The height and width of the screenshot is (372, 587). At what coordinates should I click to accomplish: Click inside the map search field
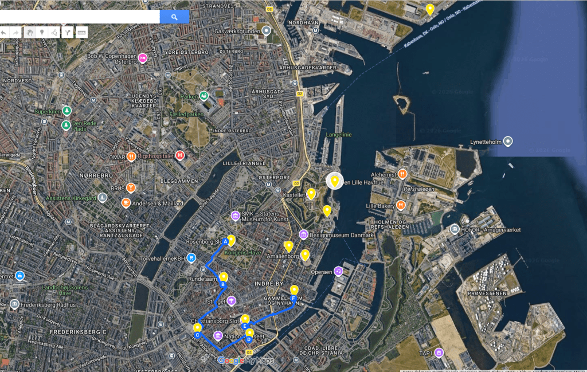point(79,17)
